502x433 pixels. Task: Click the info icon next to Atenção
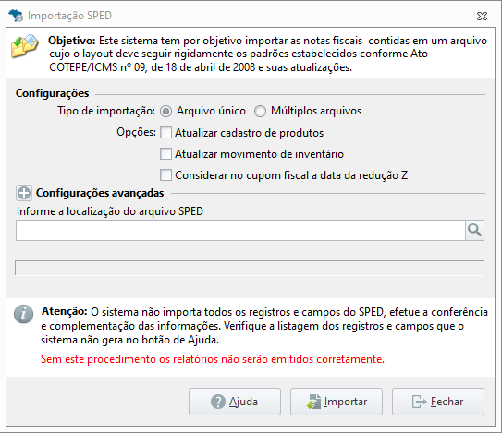[23, 314]
